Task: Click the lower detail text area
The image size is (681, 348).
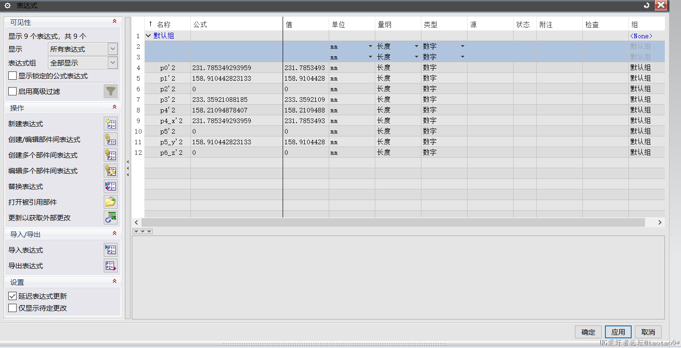Action: coord(398,277)
